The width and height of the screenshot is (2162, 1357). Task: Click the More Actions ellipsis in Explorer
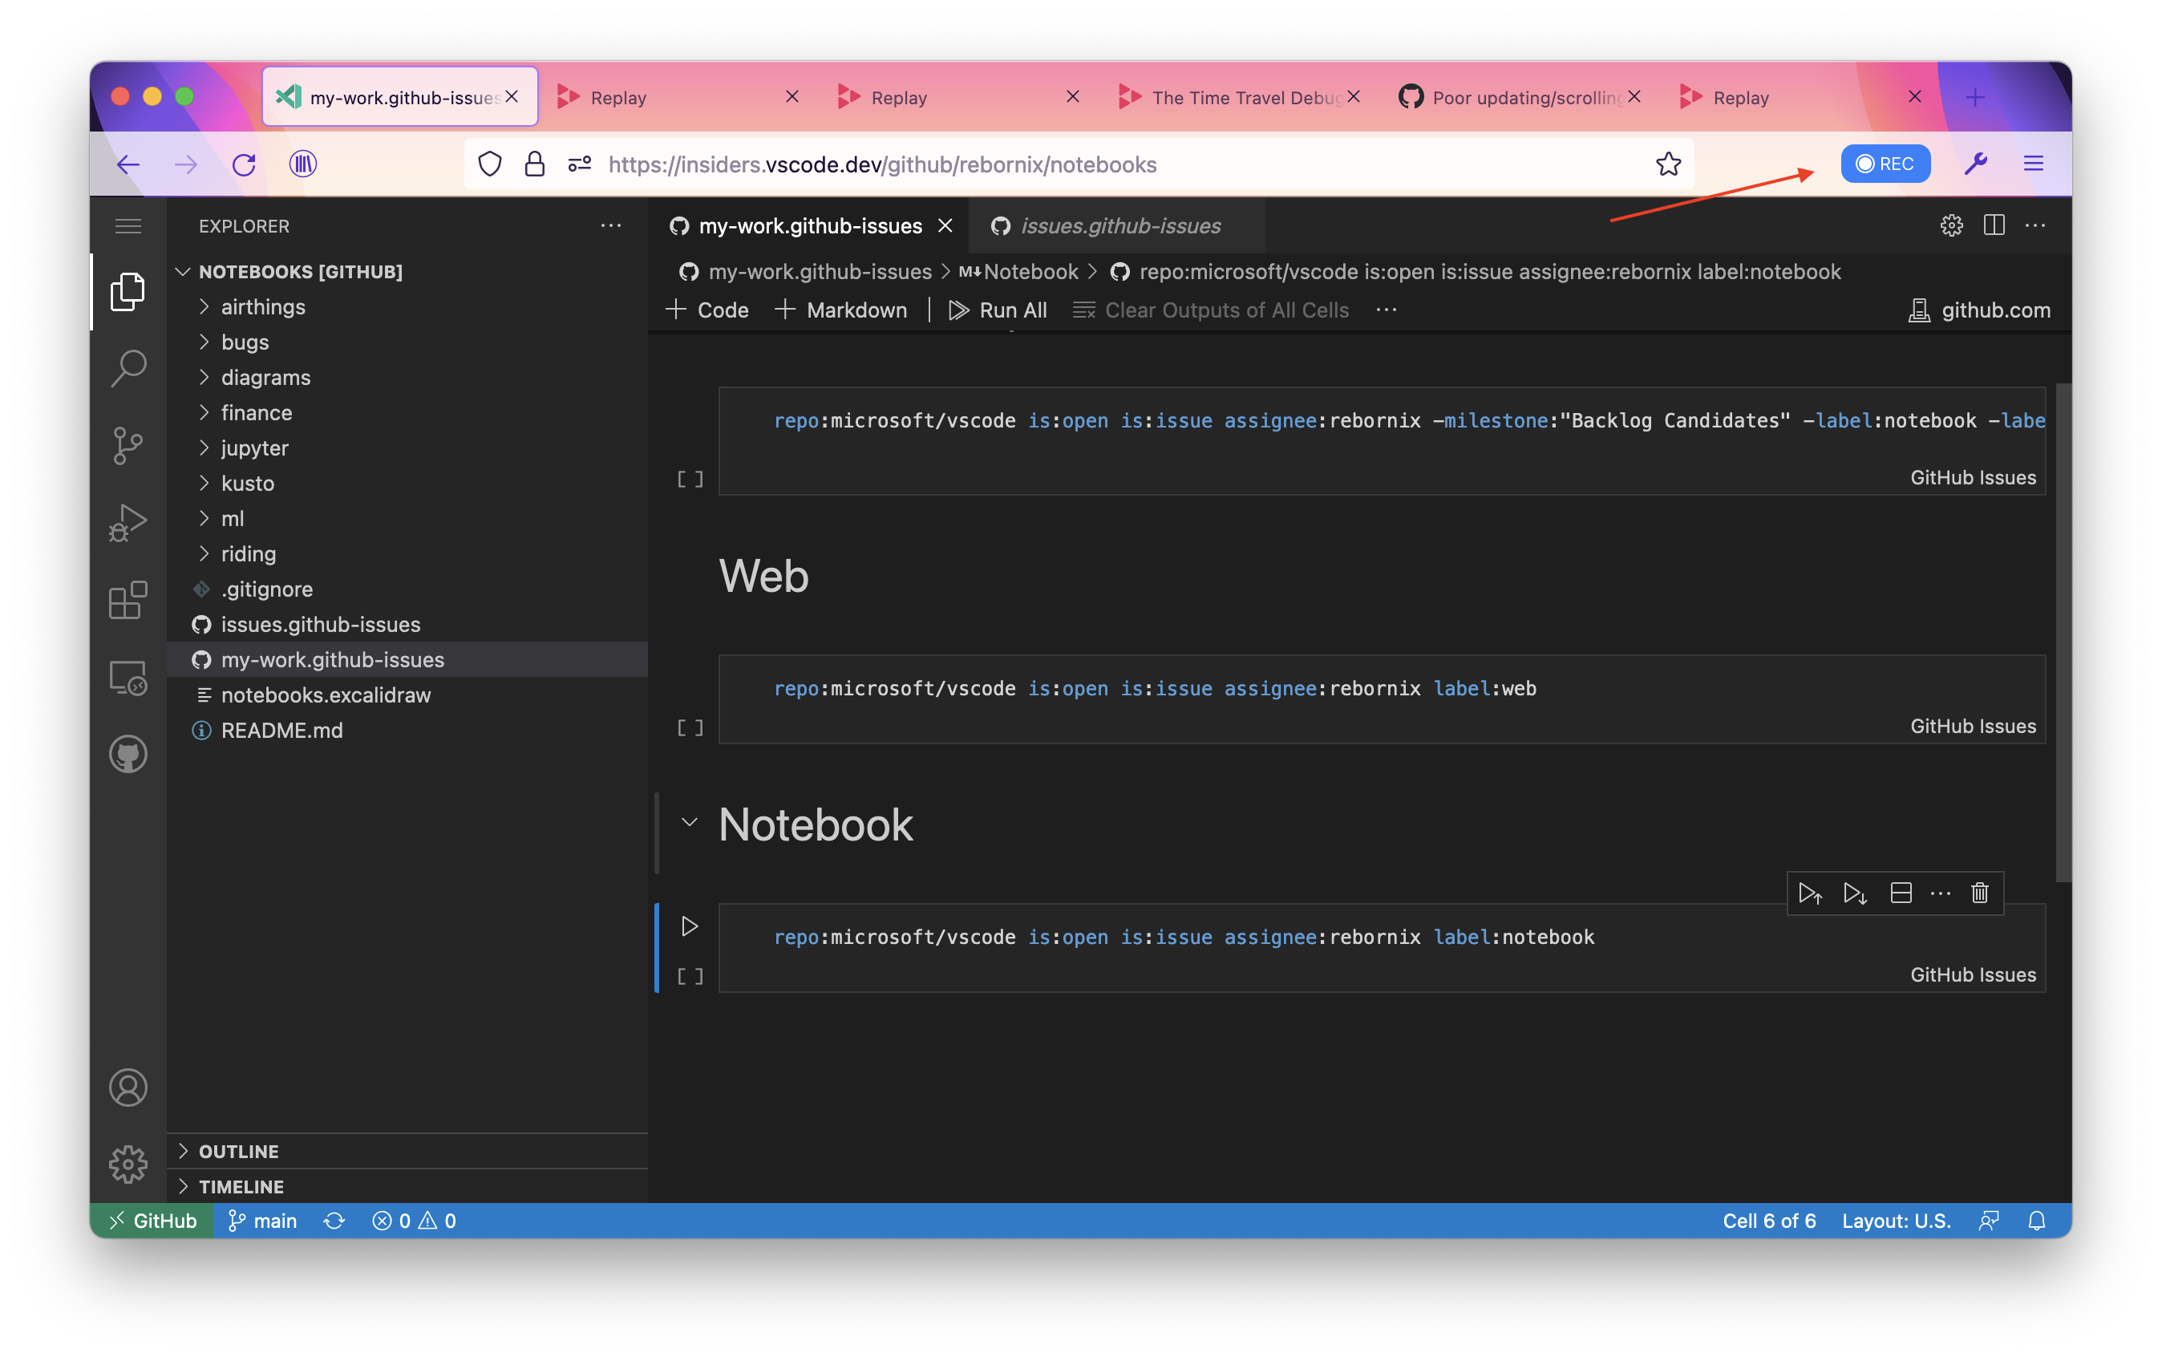pyautogui.click(x=609, y=225)
